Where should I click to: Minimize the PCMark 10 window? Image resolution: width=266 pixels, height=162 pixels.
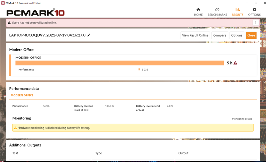click(x=247, y=3)
